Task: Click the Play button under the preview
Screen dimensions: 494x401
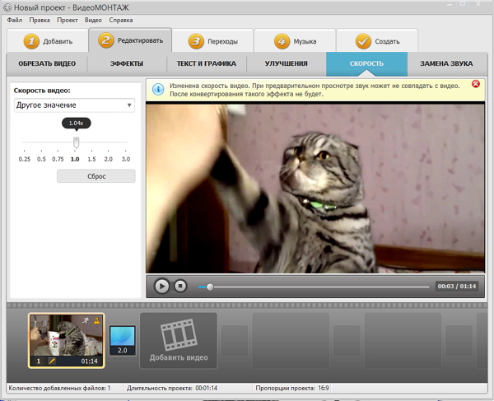Action: point(162,286)
